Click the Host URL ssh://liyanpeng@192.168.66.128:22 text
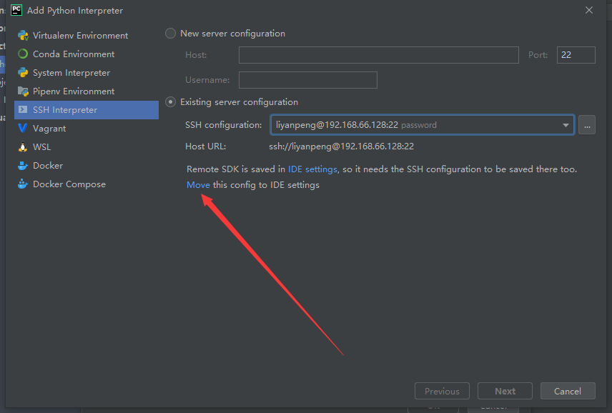Image resolution: width=612 pixels, height=413 pixels. (x=342, y=146)
